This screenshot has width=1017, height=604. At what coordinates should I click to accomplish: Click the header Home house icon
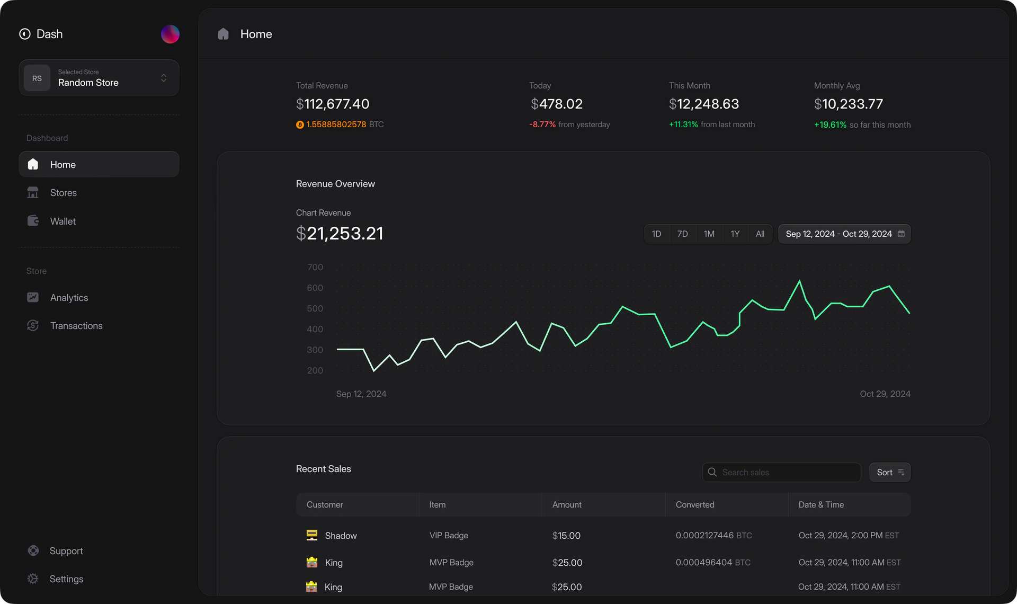coord(223,34)
